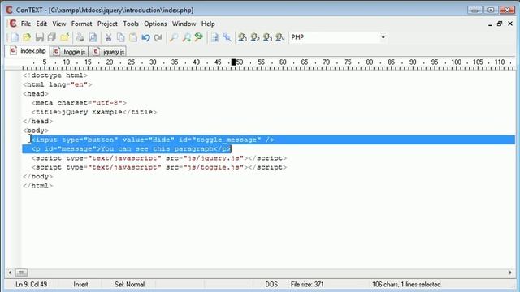Click the horizontal scrollbar thumb
Image resolution: width=520 pixels, height=292 pixels.
21,273
